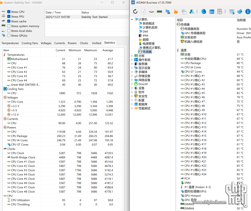The image size is (251, 211).
Task: Select 系统概述 in the tree
Action: pos(148,24)
